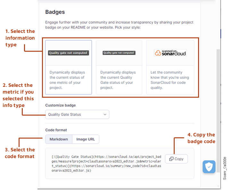
Task: Click the Code format label
Action: pos(56,130)
